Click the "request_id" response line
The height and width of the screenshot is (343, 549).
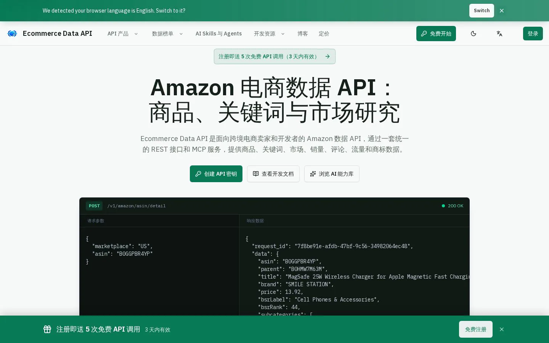(332, 246)
